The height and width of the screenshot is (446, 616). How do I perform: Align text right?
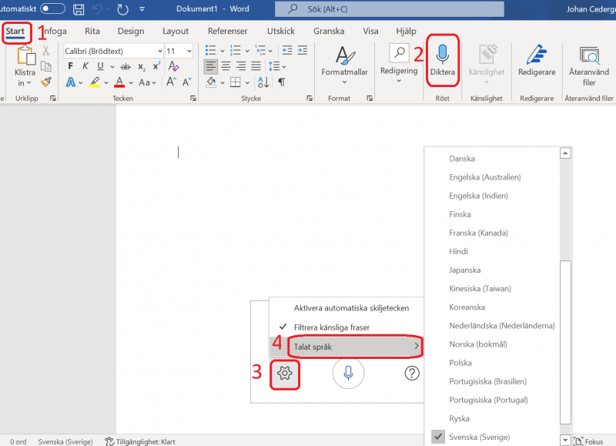[241, 66]
